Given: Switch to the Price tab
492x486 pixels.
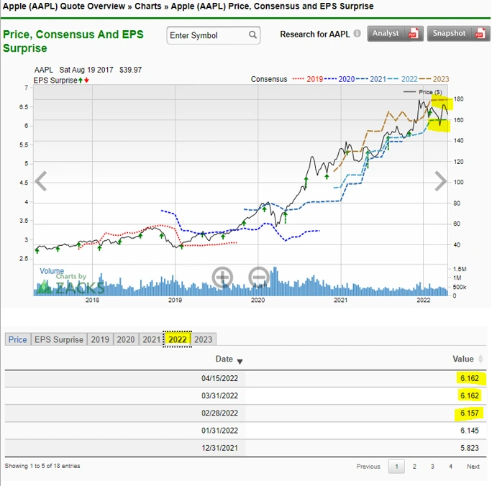Looking at the screenshot, I should [x=17, y=339].
